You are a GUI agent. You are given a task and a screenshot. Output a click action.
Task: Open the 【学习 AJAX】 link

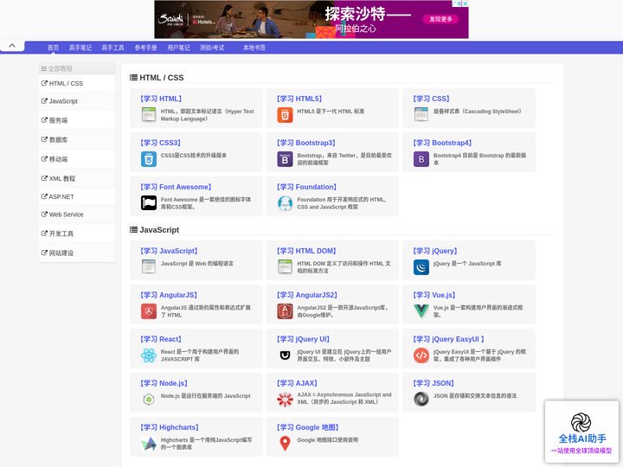(x=297, y=383)
